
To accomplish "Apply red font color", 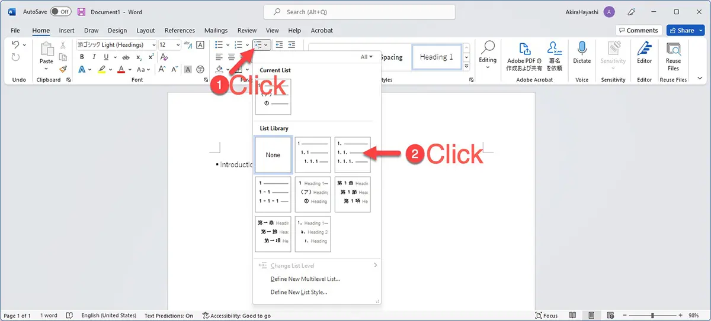I will (x=121, y=69).
